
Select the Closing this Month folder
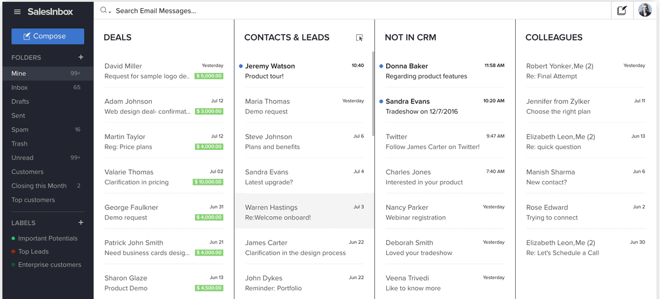point(39,186)
